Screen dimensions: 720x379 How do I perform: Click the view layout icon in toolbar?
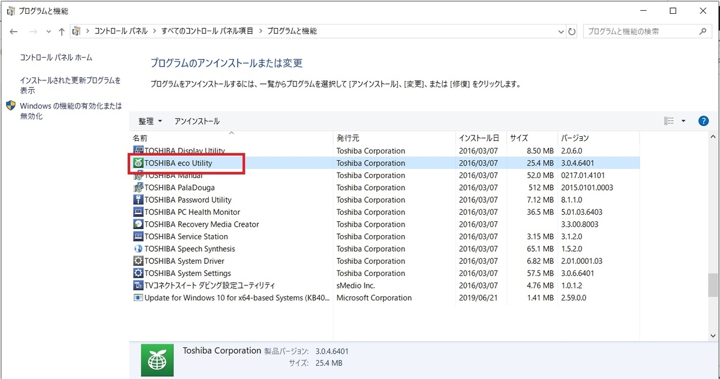[x=669, y=121]
